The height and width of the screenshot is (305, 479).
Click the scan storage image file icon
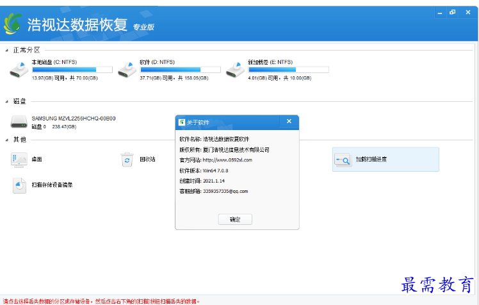pos(19,185)
